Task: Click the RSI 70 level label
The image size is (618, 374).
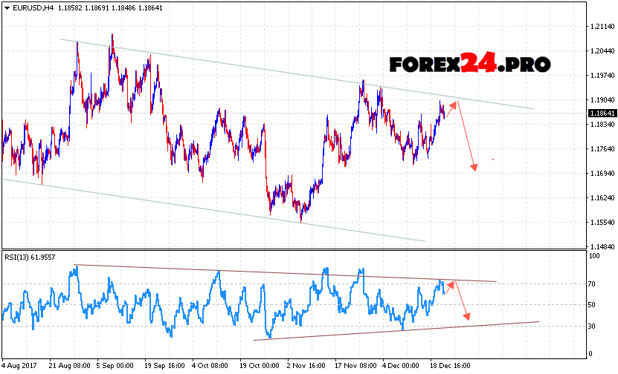Action: coord(593,283)
